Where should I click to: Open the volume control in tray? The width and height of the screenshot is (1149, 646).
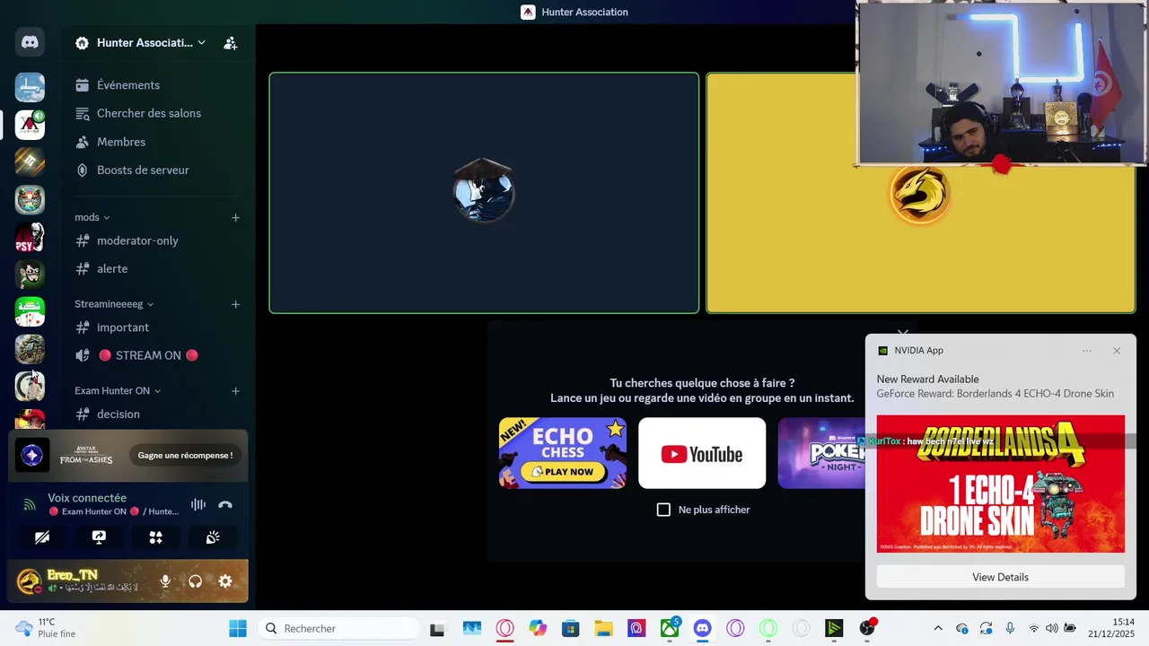point(1051,628)
